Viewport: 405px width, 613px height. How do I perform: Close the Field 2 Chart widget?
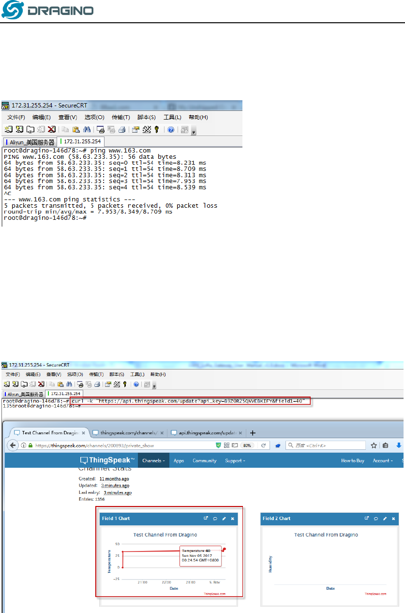393,518
